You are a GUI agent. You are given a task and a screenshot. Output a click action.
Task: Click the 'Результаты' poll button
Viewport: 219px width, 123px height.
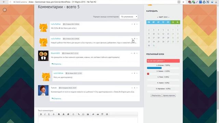[x=156, y=95]
